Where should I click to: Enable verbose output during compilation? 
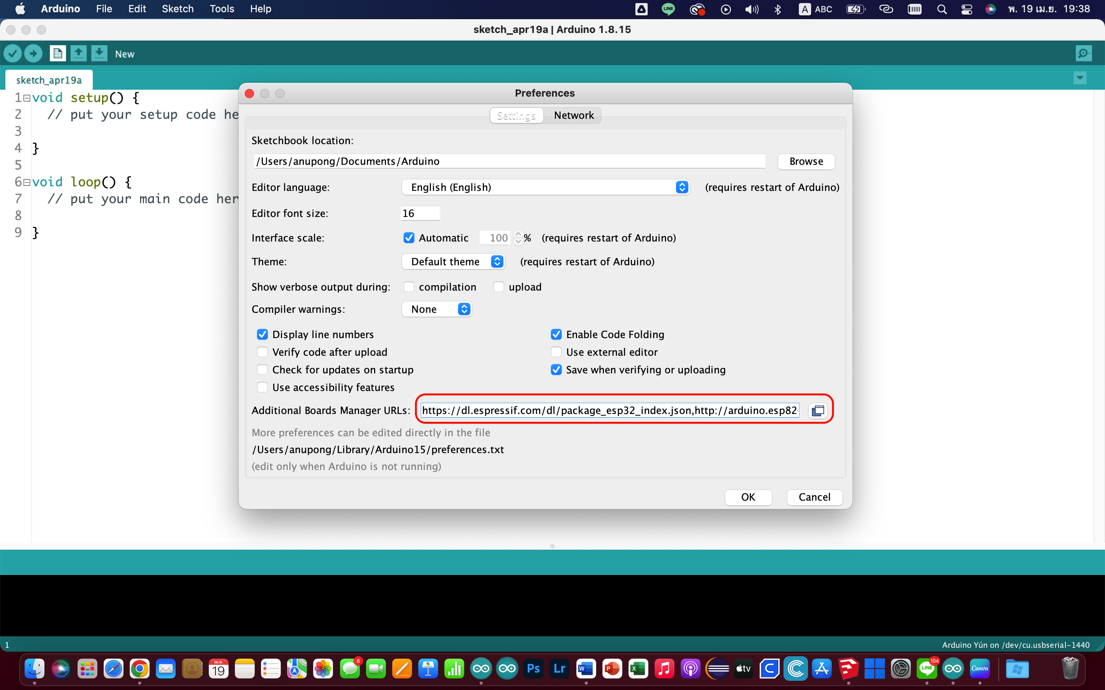coord(409,287)
